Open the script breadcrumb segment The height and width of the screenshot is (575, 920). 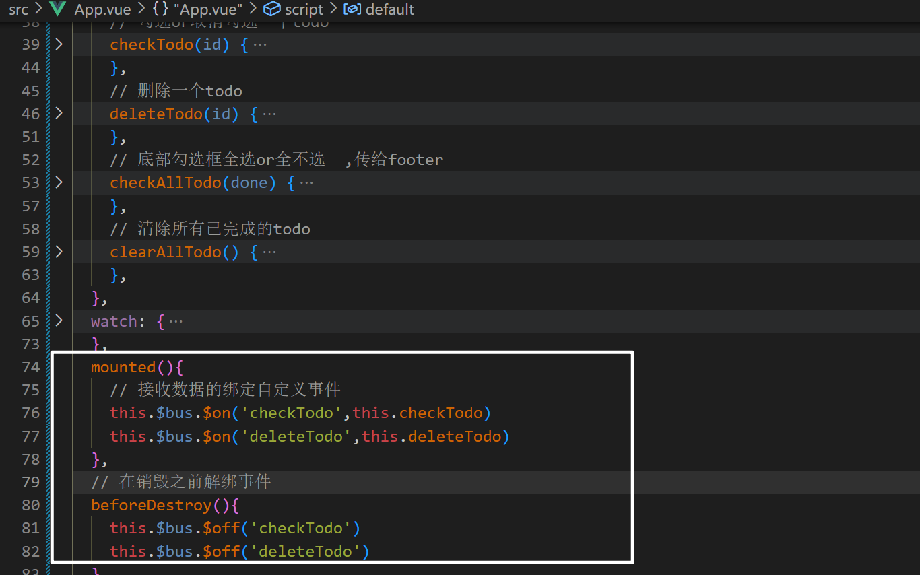point(304,10)
